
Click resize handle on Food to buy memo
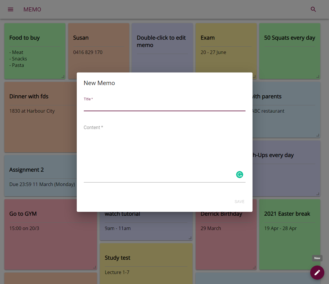coord(63,77)
